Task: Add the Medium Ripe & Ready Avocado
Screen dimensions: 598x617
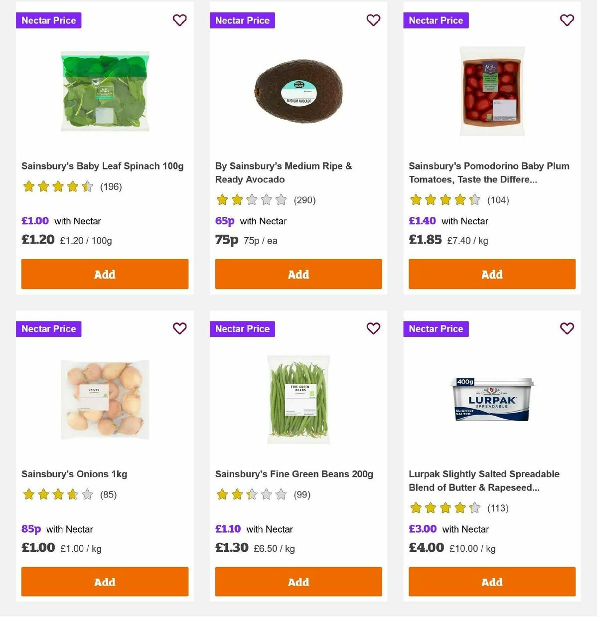Action: pos(298,274)
